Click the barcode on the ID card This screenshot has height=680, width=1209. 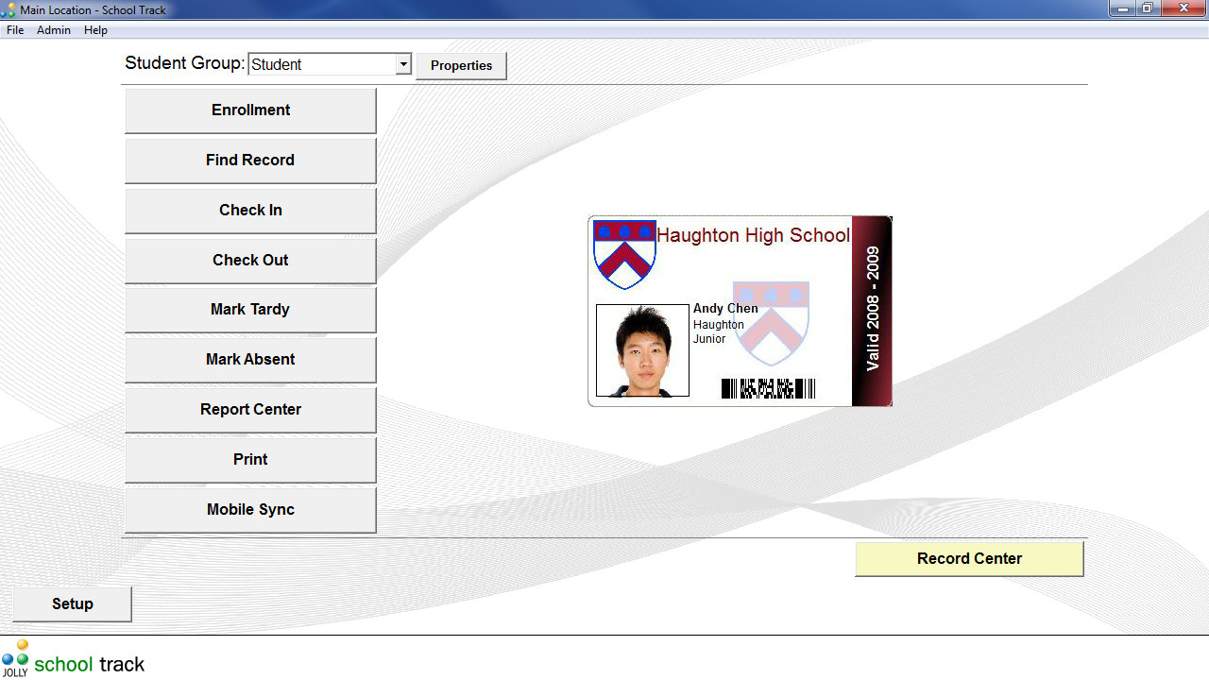click(768, 388)
